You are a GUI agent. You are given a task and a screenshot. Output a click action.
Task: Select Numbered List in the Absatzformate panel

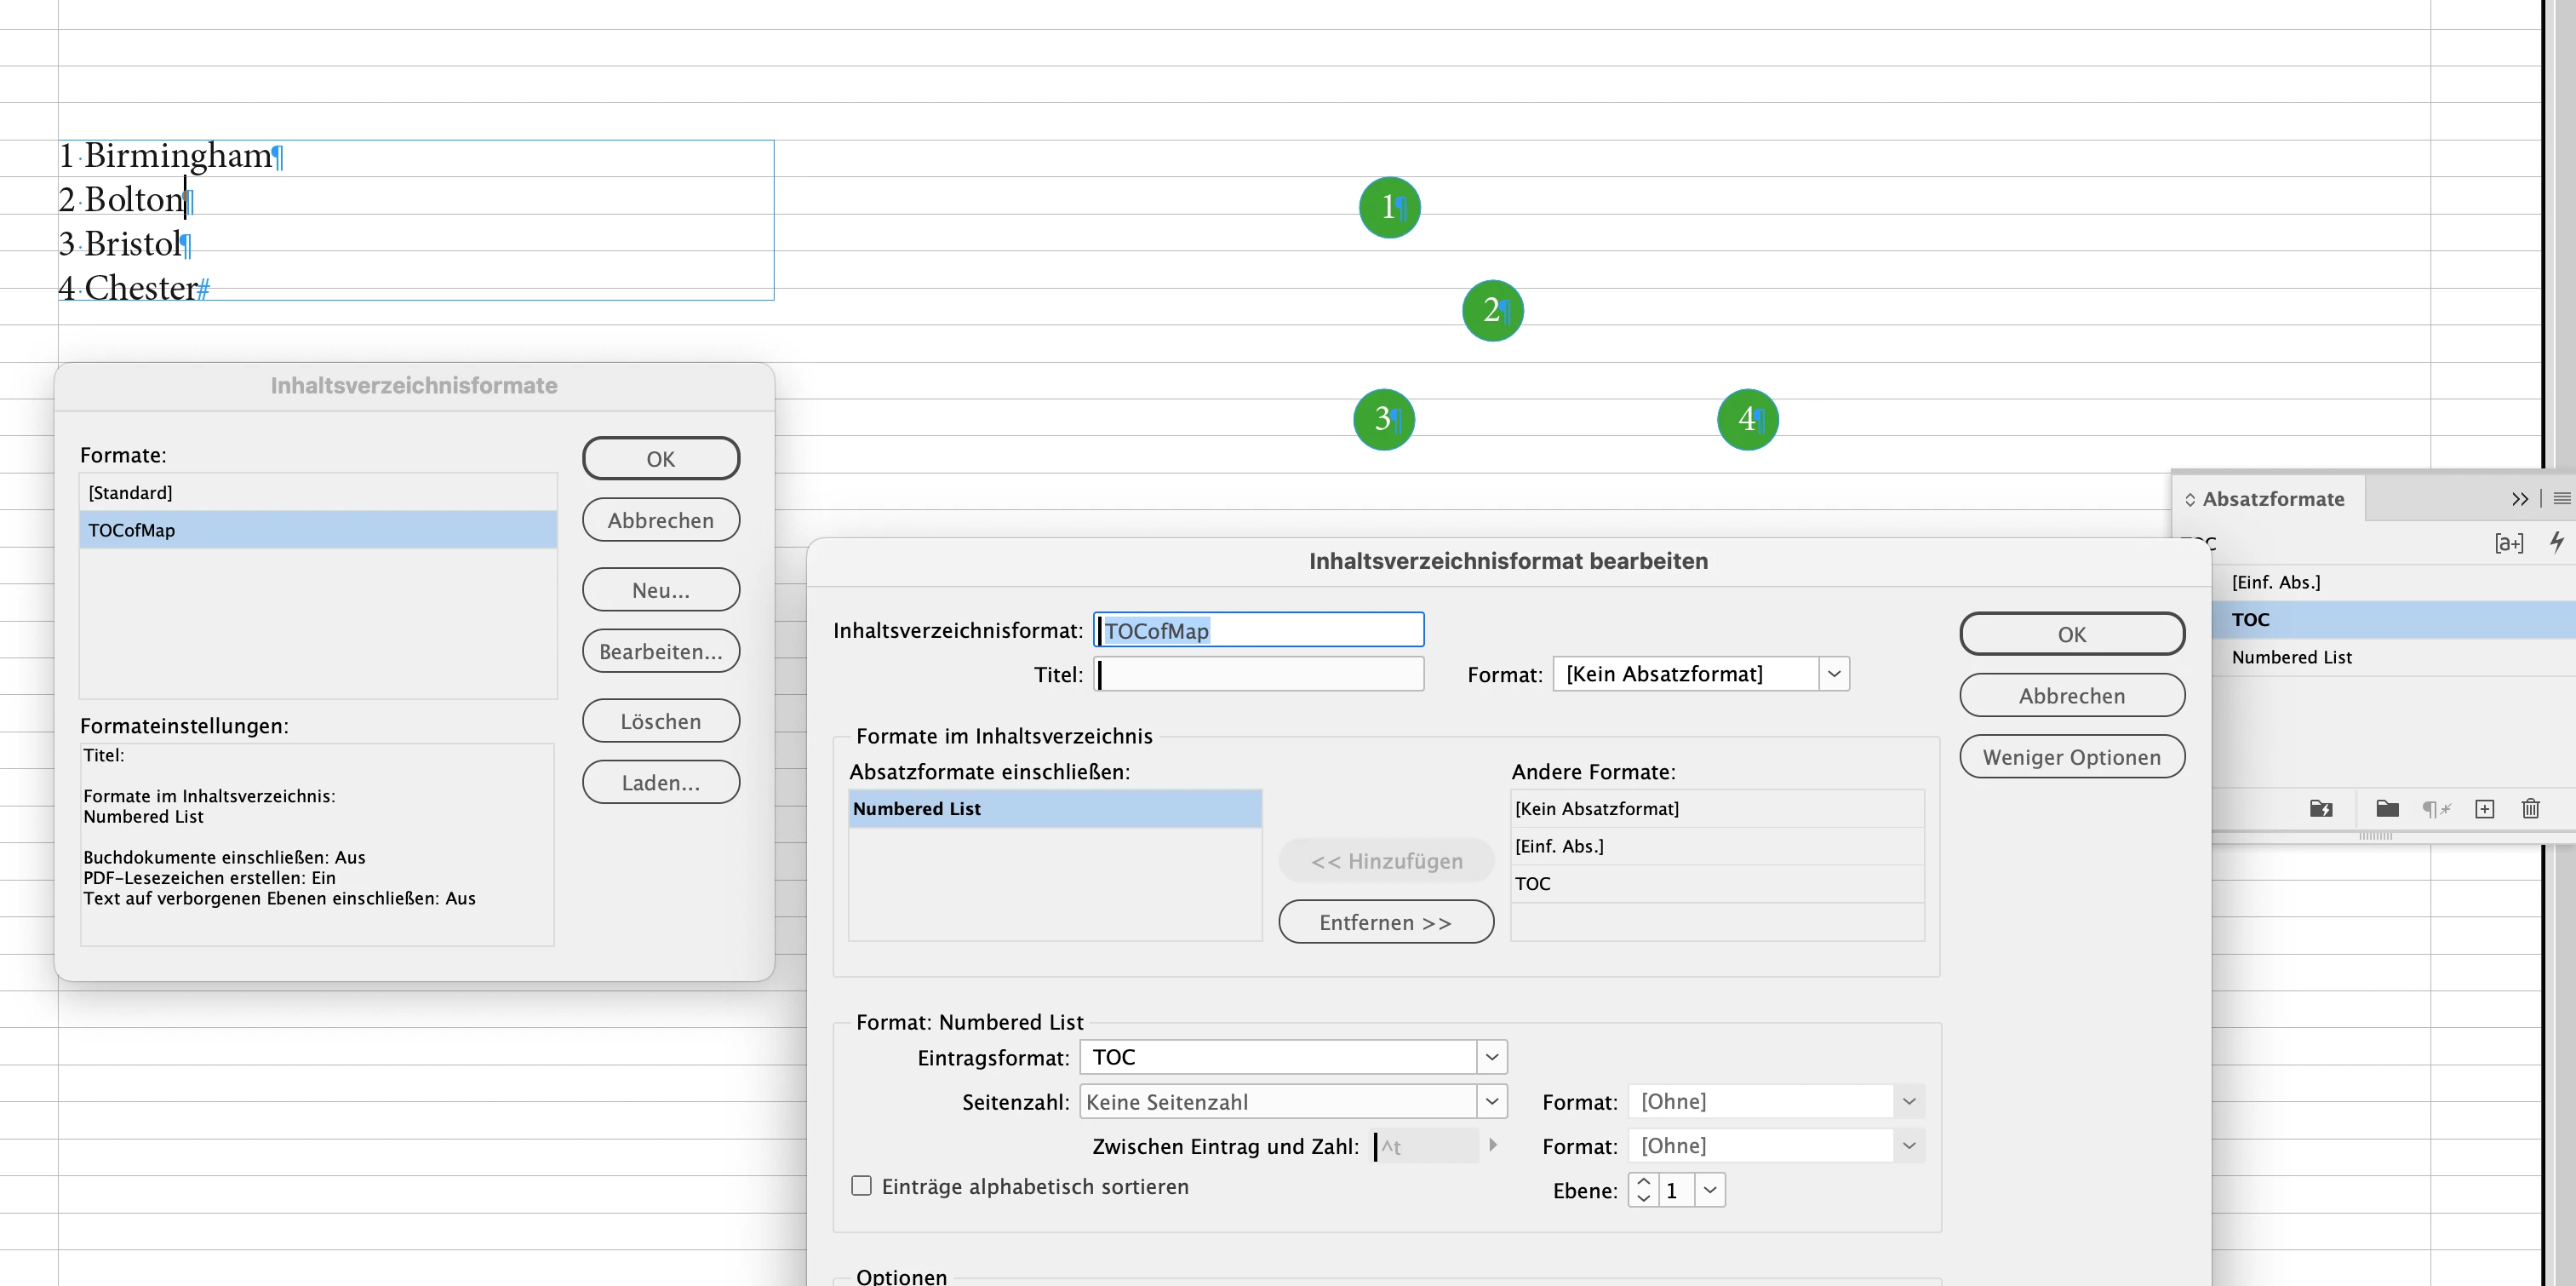(2292, 657)
